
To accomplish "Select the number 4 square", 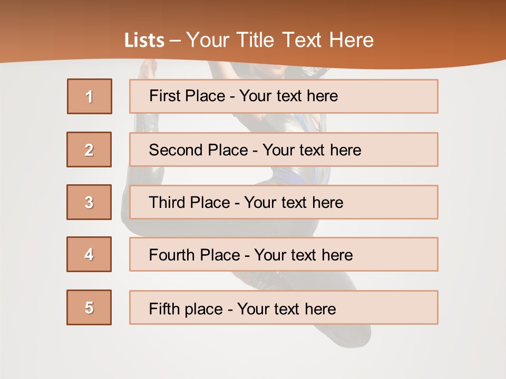I will 89,254.
